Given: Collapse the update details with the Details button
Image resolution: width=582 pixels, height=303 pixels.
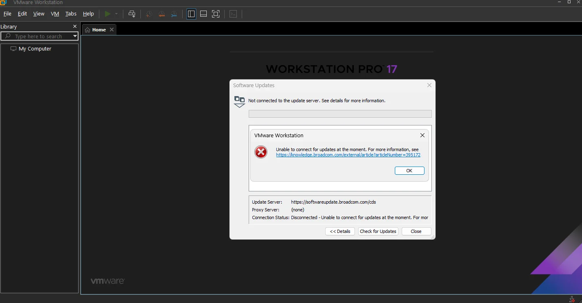Looking at the screenshot, I should (x=340, y=231).
